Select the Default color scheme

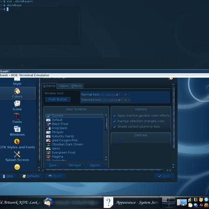pos(74,120)
